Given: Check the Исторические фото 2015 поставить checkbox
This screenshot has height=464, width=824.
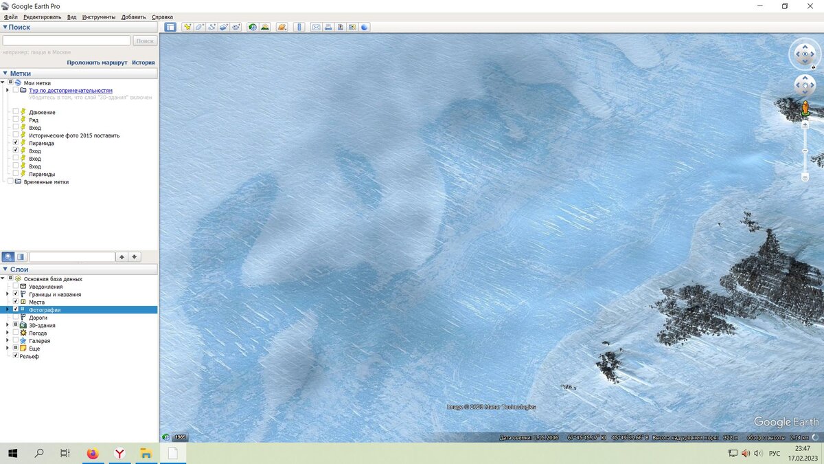Looking at the screenshot, I should [16, 135].
